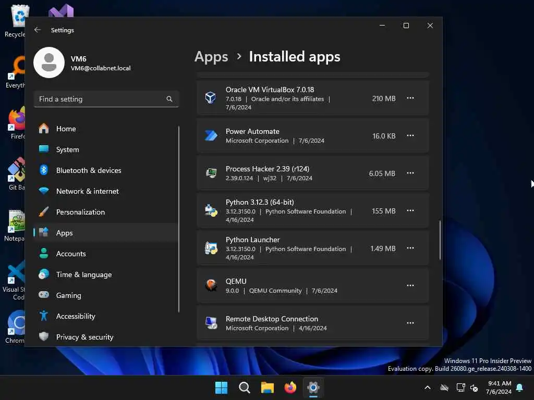This screenshot has height=400, width=534.
Task: Click the Oracle VM VirtualBox app icon
Action: (x=211, y=97)
